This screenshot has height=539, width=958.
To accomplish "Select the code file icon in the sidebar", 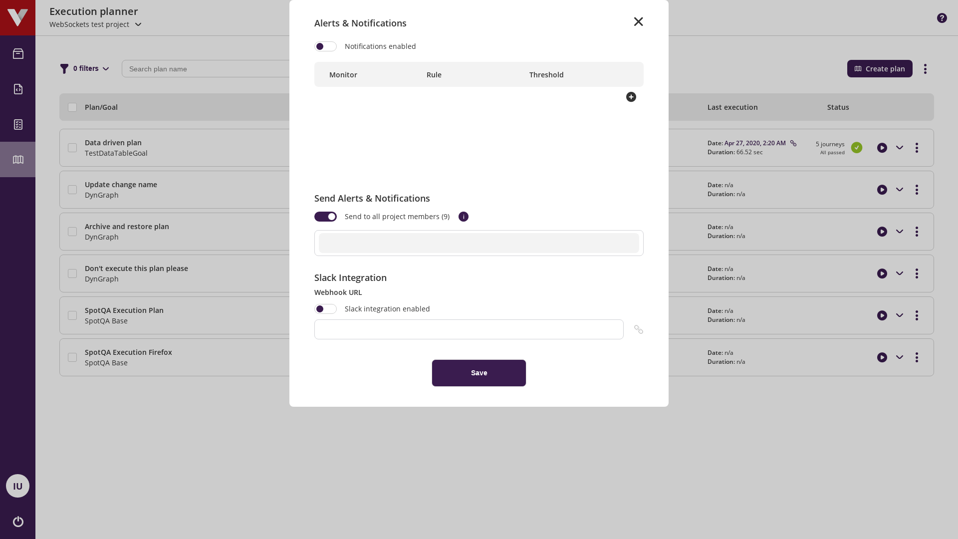I will [x=18, y=89].
